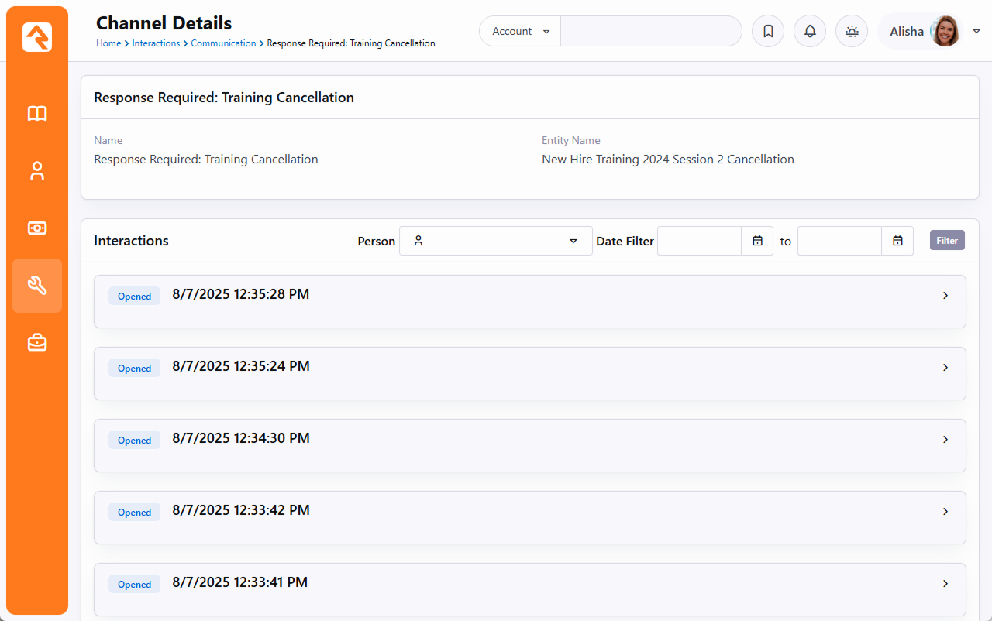Click the orange app logo in sidebar
Image resolution: width=992 pixels, height=621 pixels.
(x=37, y=37)
